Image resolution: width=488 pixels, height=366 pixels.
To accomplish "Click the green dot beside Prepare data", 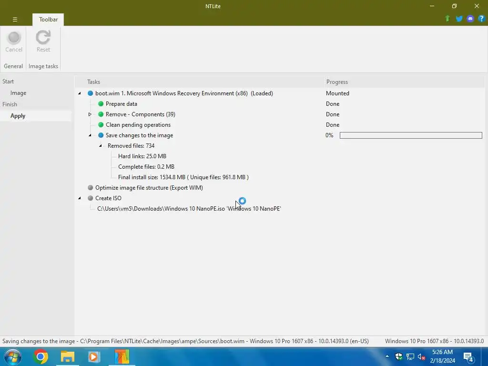I will coord(101,104).
